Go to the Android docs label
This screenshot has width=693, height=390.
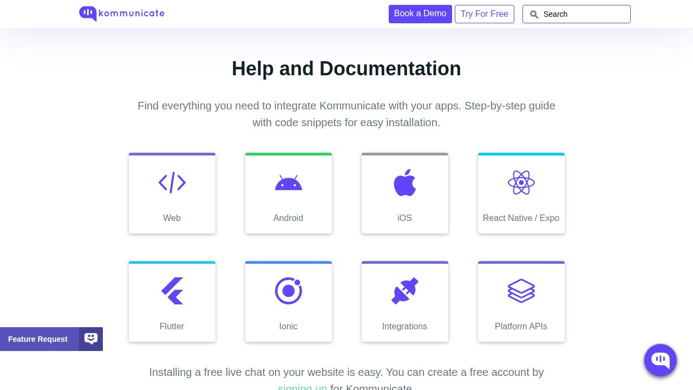289,218
